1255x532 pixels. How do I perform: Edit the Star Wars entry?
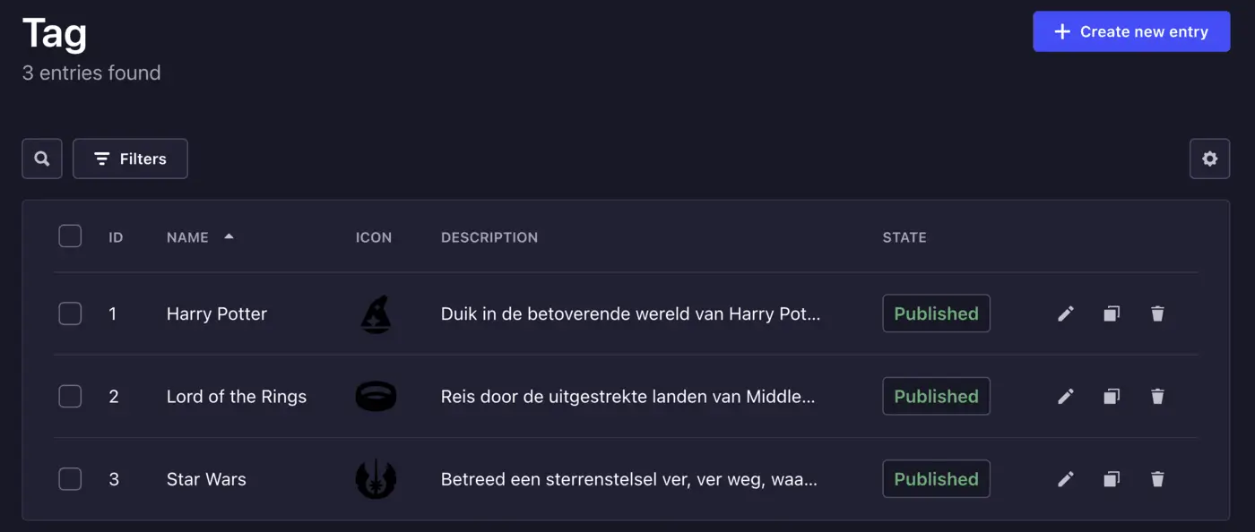[1065, 479]
